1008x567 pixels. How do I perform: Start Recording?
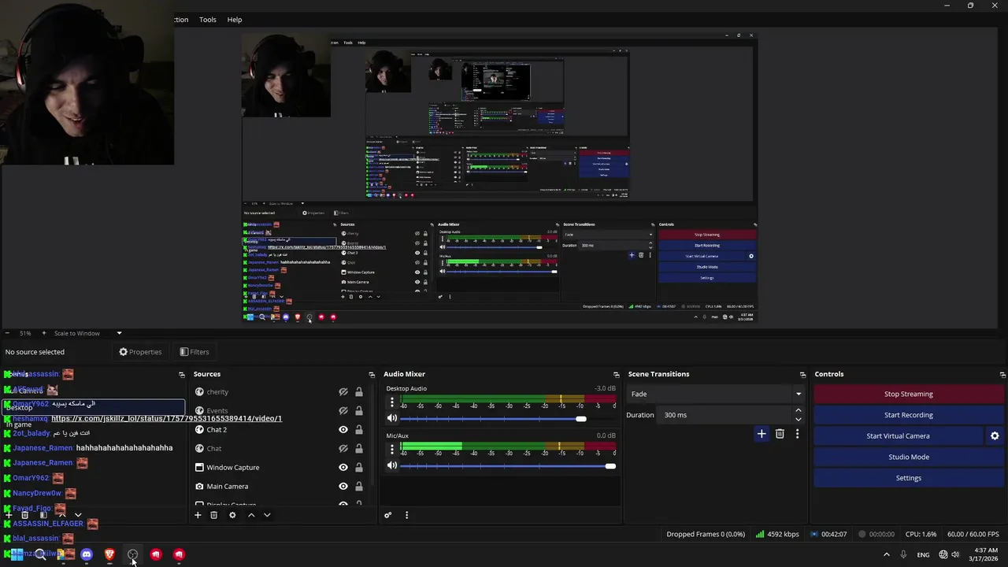pos(908,415)
